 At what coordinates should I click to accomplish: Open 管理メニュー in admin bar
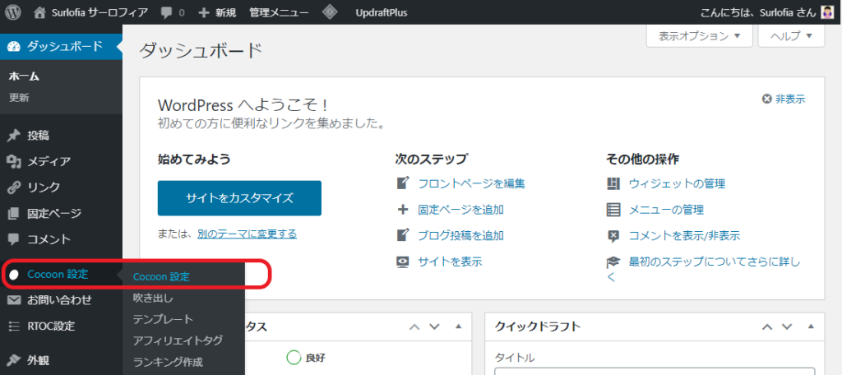click(280, 13)
